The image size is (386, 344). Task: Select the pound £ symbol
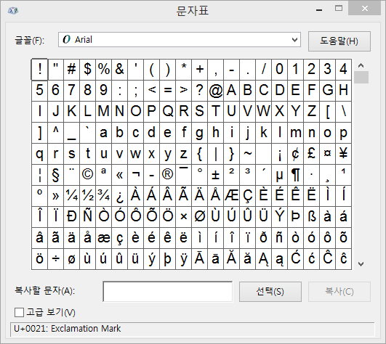311,154
